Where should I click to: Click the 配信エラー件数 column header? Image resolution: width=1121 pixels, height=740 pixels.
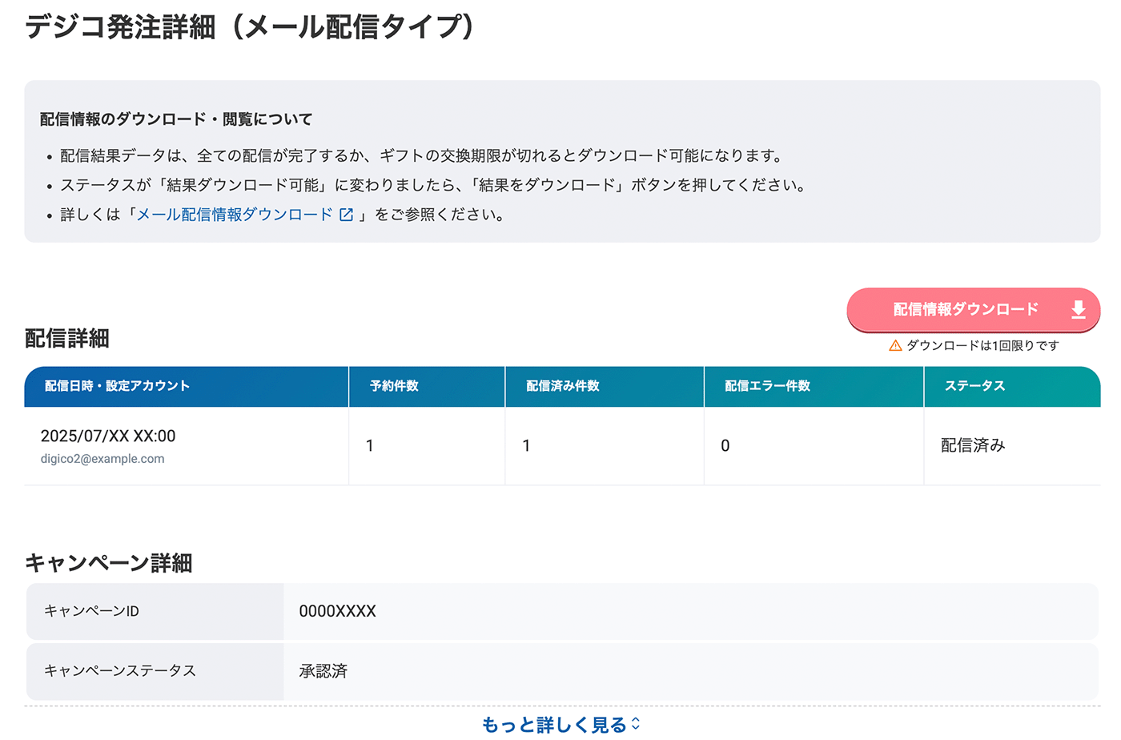coord(767,386)
